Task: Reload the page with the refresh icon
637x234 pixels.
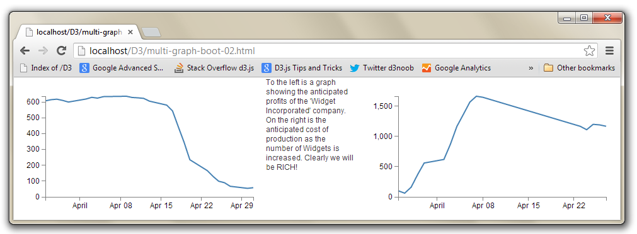Action: tap(61, 51)
